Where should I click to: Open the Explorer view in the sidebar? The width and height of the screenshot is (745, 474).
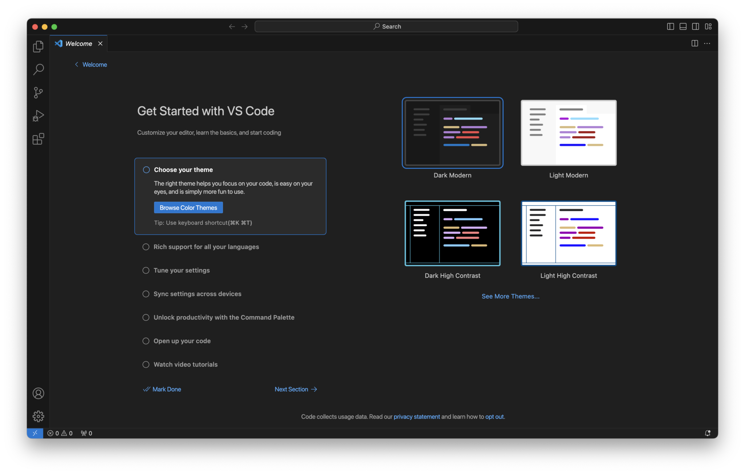[x=38, y=46]
